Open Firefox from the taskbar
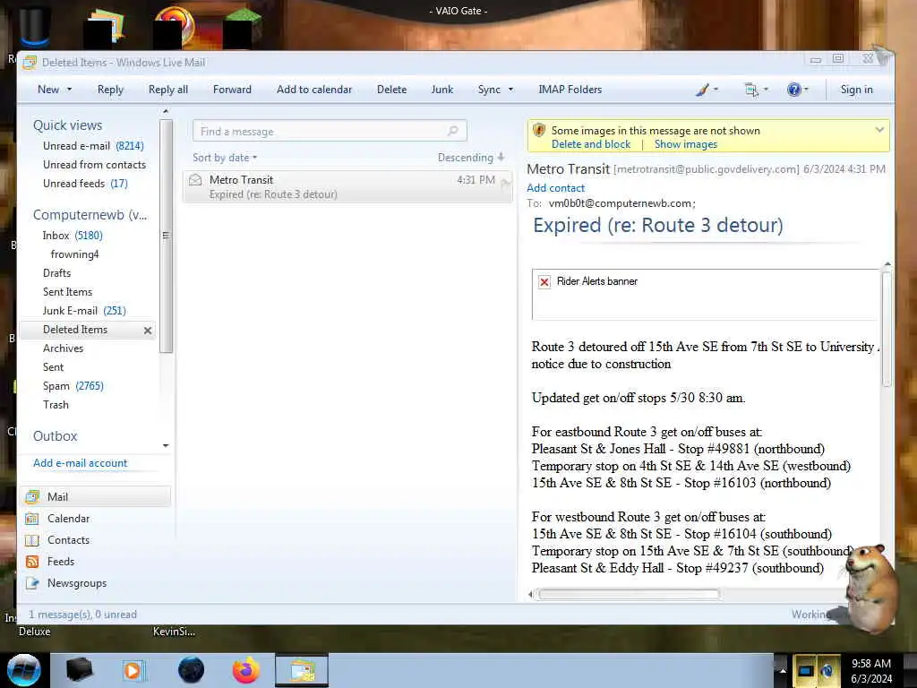917x688 pixels. coord(246,670)
